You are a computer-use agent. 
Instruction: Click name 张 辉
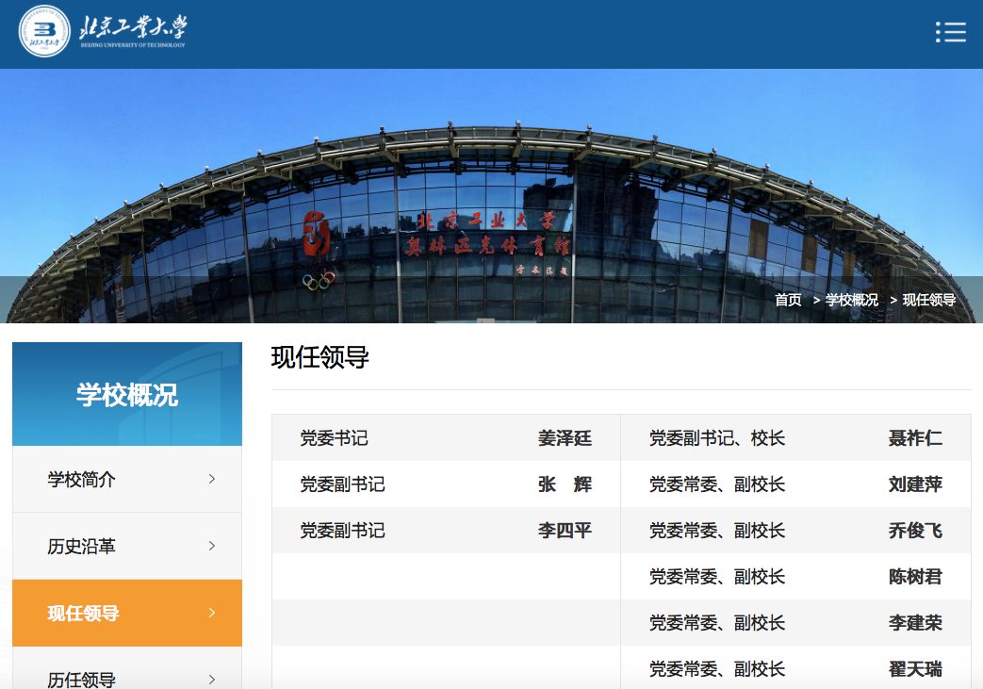click(565, 484)
